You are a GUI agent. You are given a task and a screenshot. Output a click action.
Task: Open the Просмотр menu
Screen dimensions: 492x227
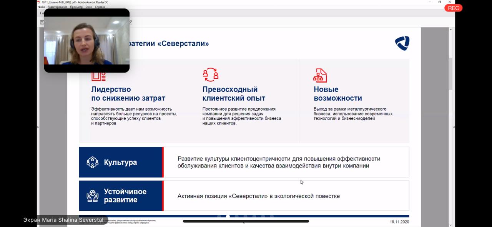point(76,7)
